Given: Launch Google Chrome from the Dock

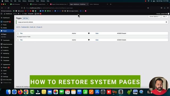Looking at the screenshot, I should click(x=26, y=92).
